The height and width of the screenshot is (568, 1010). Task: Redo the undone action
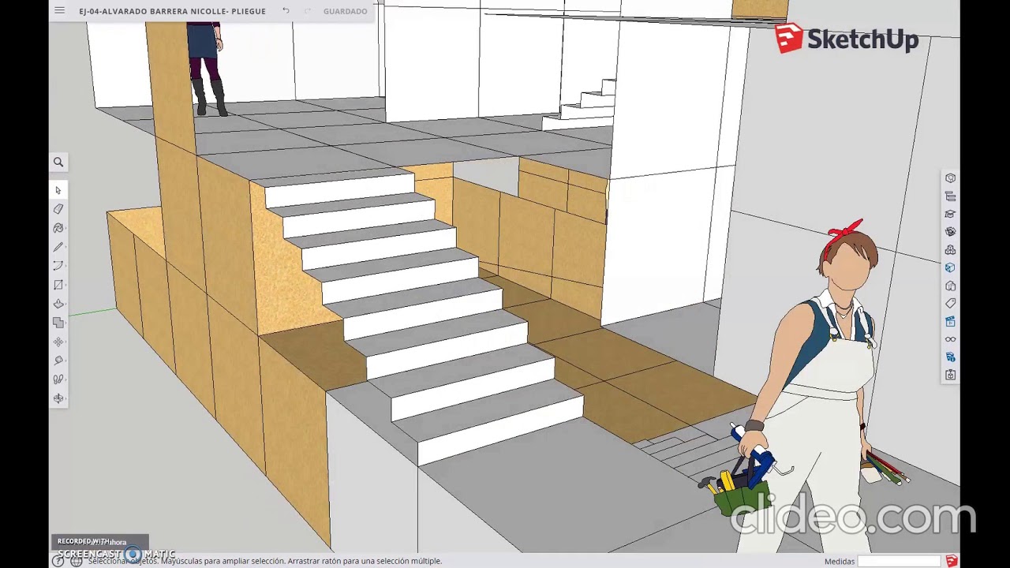click(x=307, y=11)
